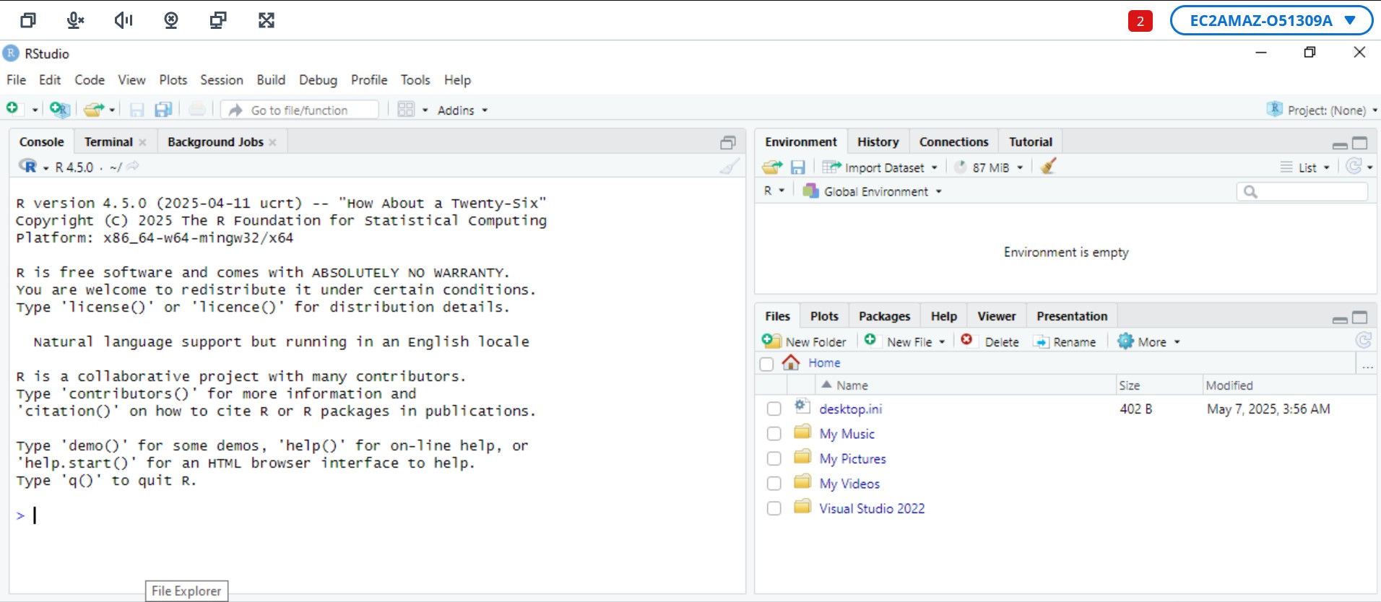Open the Import Dataset dropdown

[x=880, y=167]
